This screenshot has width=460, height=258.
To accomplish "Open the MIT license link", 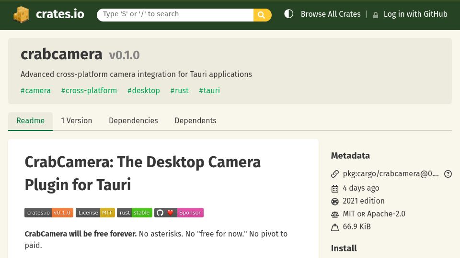I will 349,214.
